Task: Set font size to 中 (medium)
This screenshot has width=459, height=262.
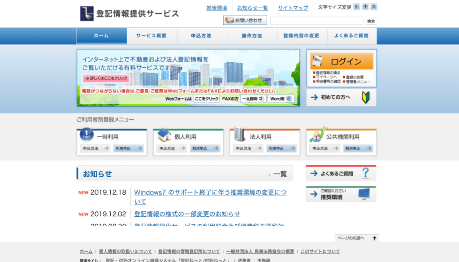Action: 365,7
